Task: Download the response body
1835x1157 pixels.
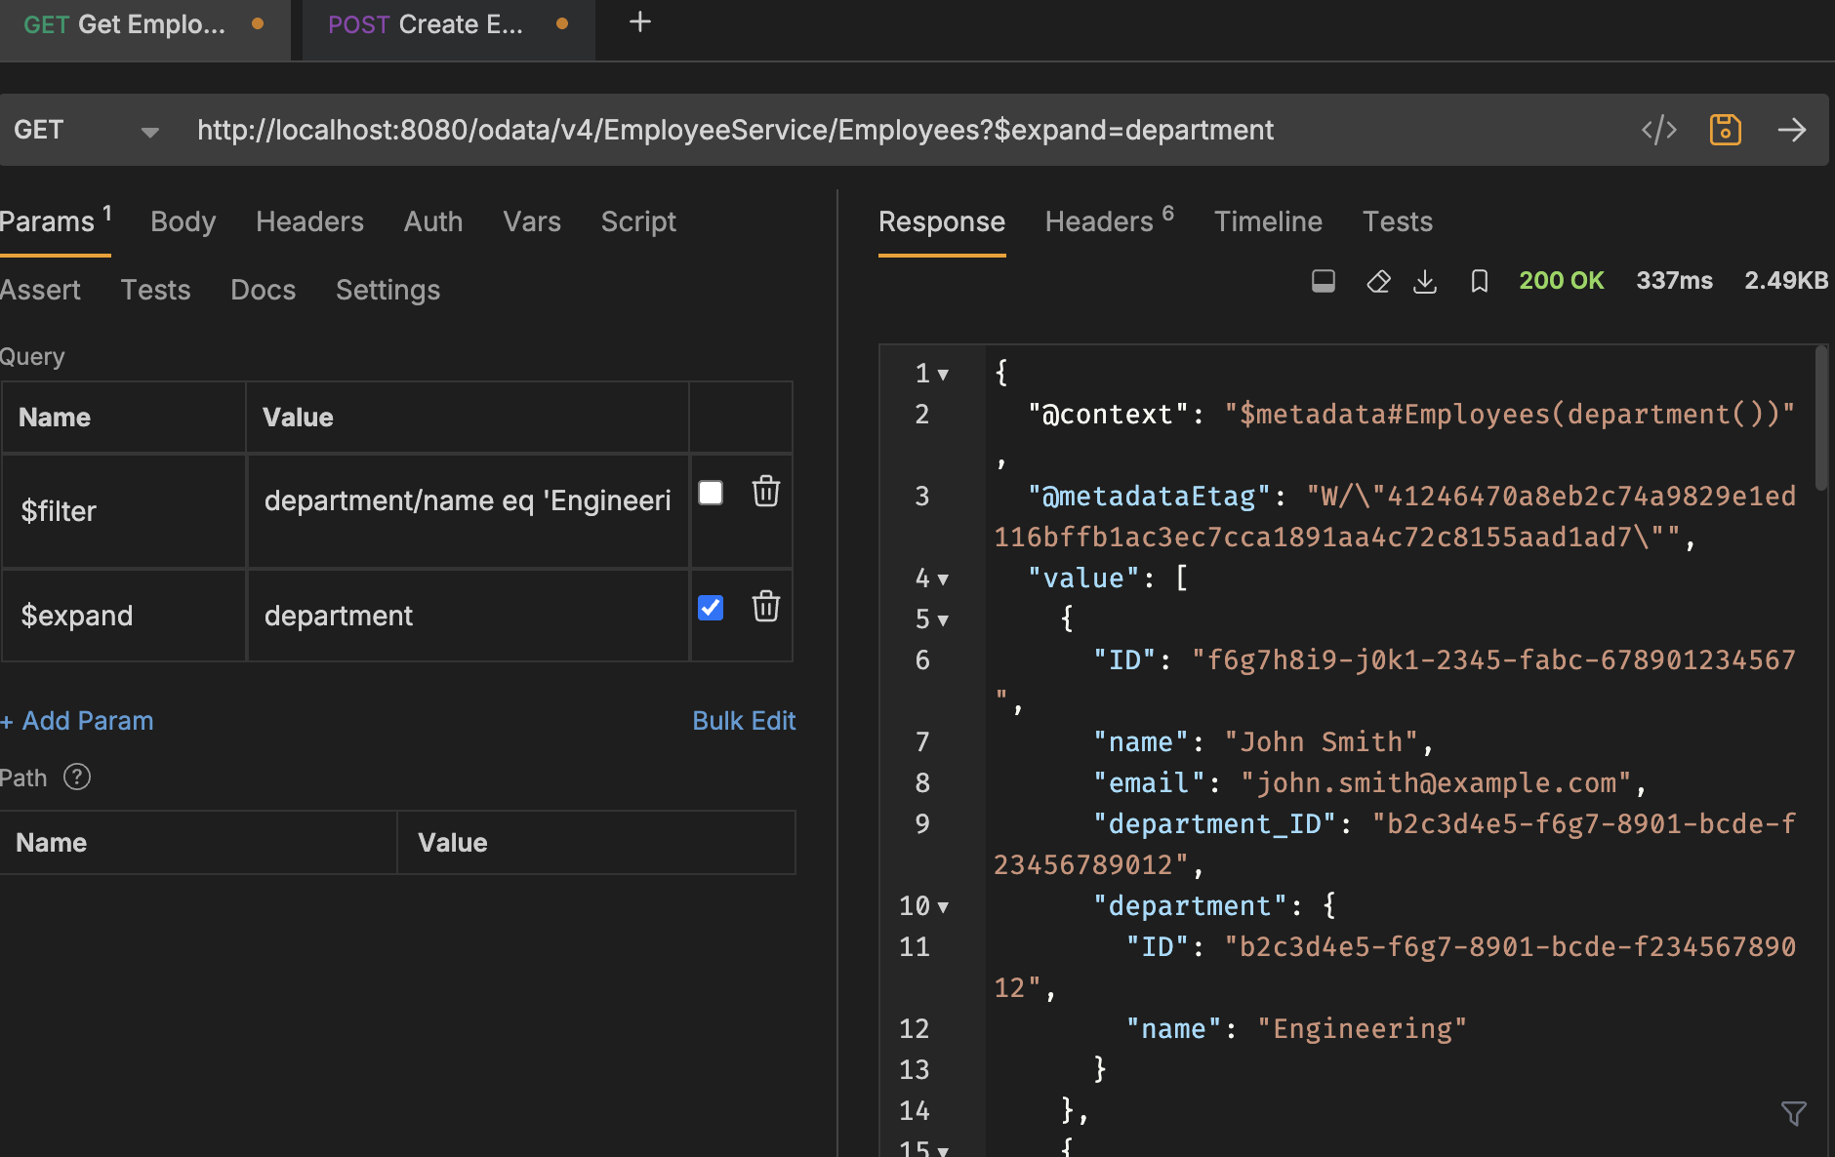Action: 1426,281
